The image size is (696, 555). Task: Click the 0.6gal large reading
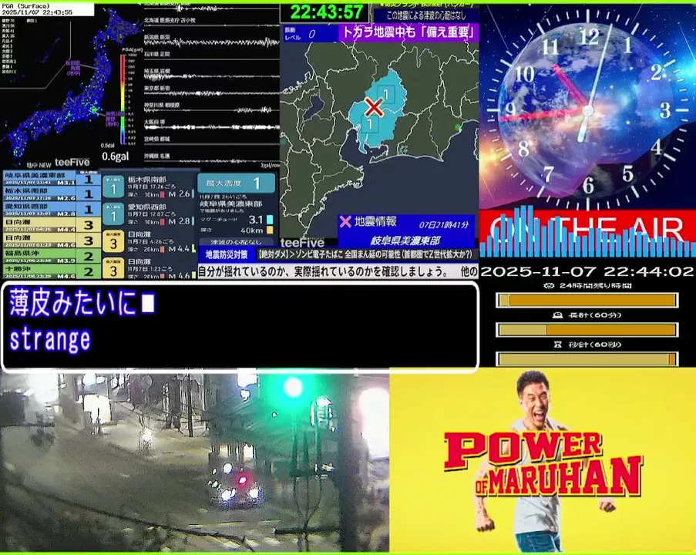pos(116,156)
